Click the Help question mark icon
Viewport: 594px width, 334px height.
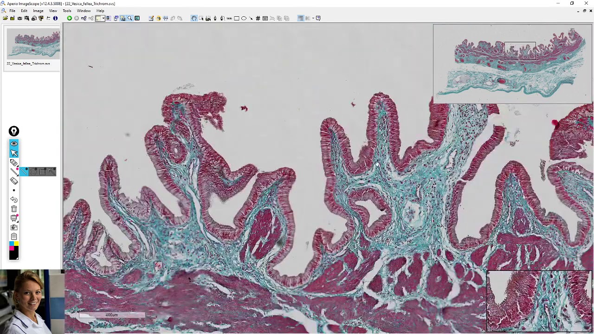click(x=318, y=18)
